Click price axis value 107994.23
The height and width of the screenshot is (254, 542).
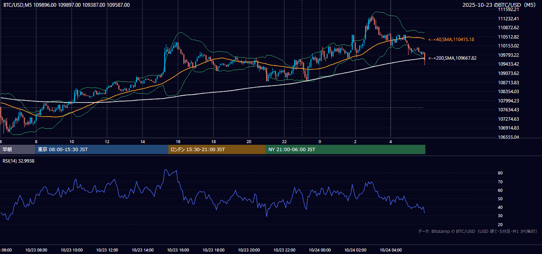508,101
